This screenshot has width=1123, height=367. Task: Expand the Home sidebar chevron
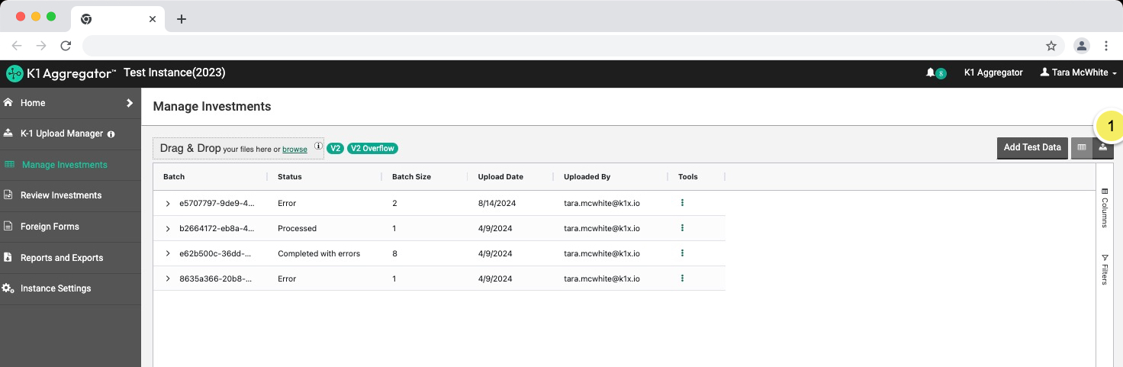click(130, 103)
